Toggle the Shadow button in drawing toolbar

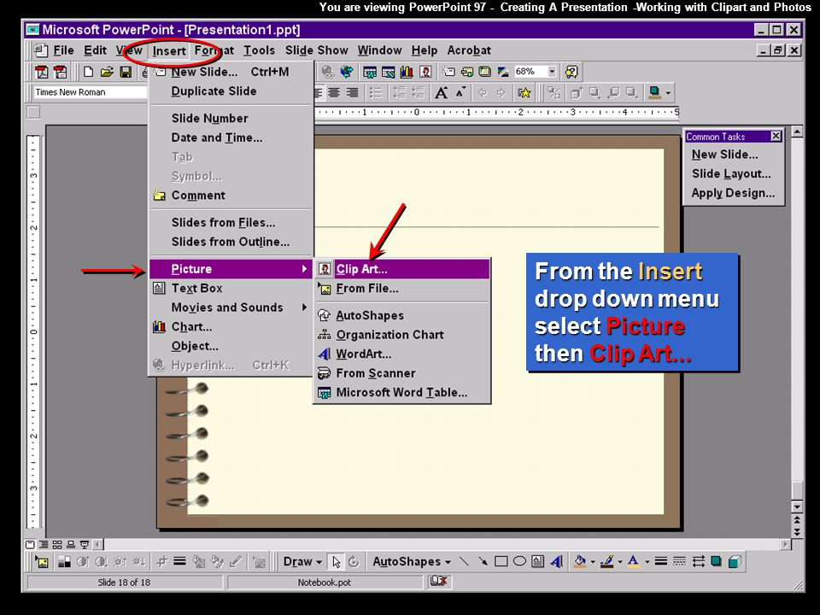click(x=716, y=562)
